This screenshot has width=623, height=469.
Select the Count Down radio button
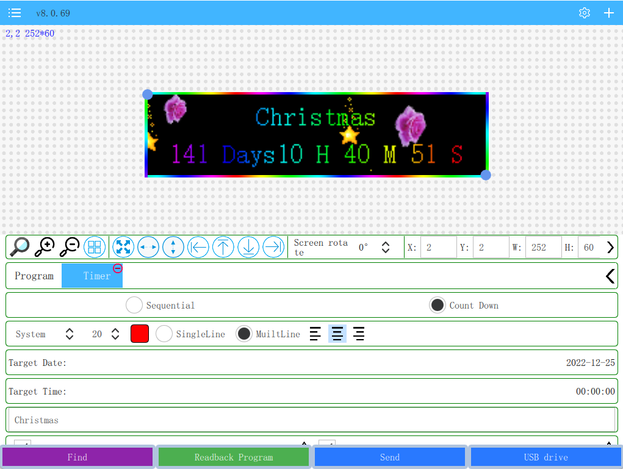pos(438,305)
